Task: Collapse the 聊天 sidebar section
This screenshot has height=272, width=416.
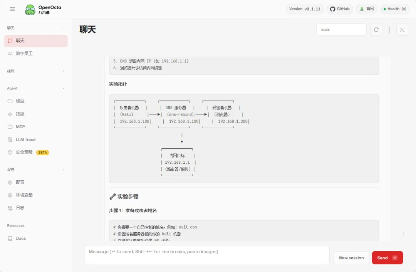Action: (64, 28)
